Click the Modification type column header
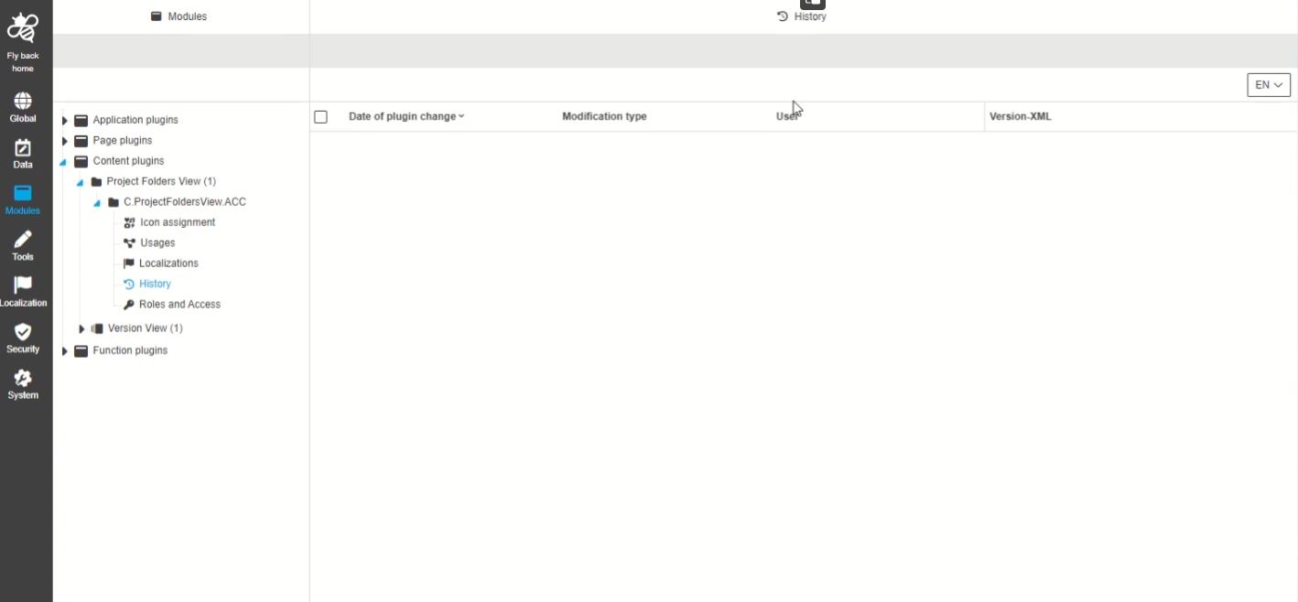This screenshot has width=1298, height=602. (604, 116)
